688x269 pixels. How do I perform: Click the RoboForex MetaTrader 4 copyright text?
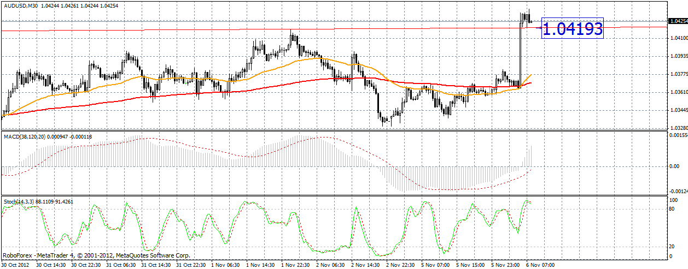(x=96, y=255)
